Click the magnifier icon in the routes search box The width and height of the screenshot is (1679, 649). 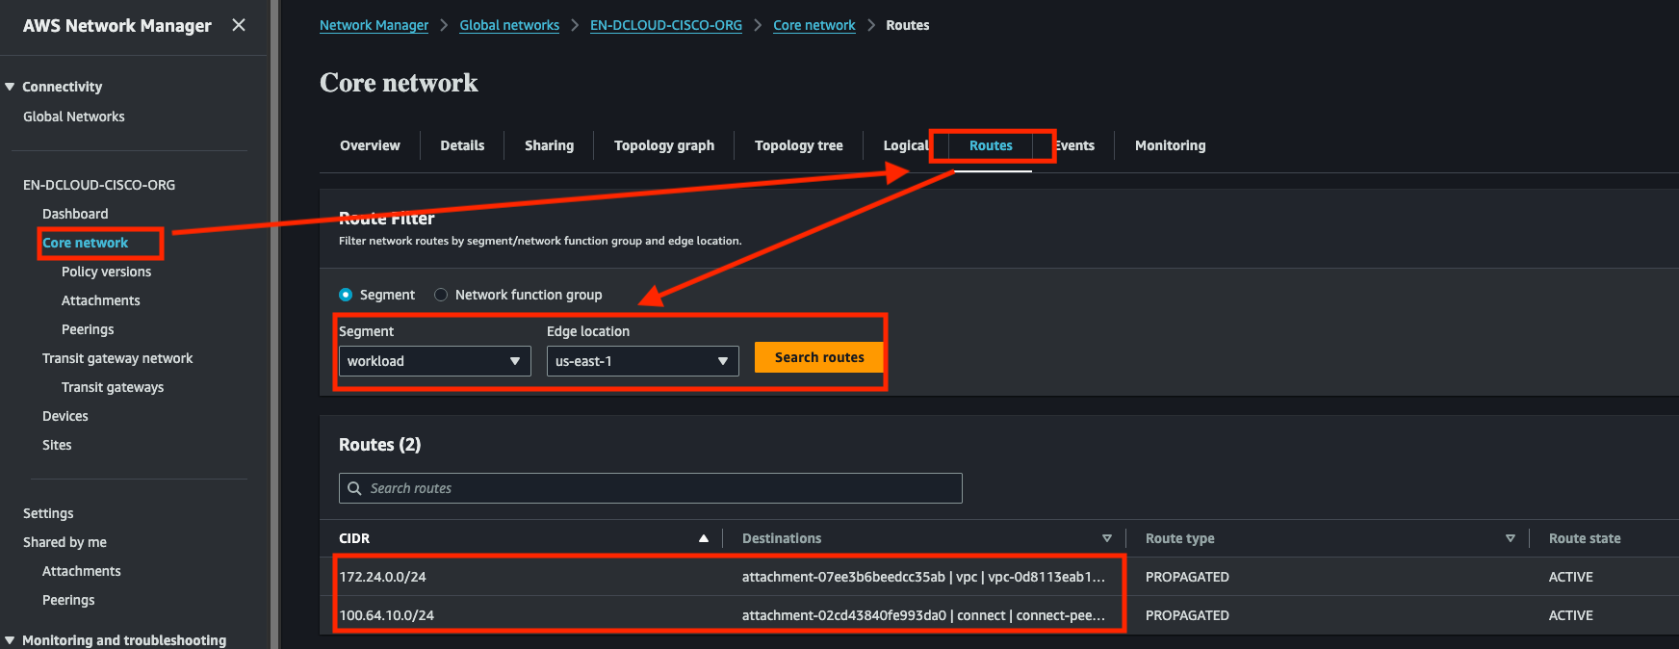click(354, 488)
